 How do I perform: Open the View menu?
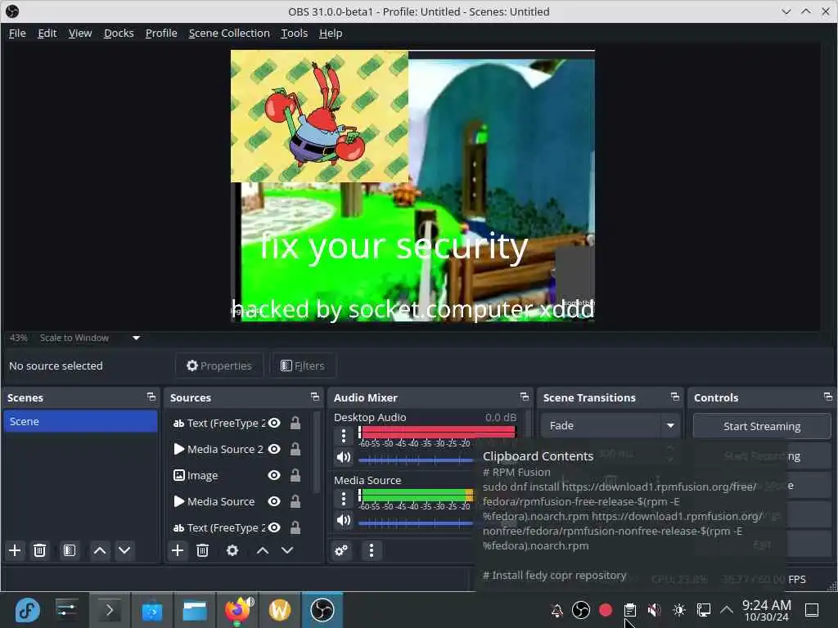tap(80, 33)
